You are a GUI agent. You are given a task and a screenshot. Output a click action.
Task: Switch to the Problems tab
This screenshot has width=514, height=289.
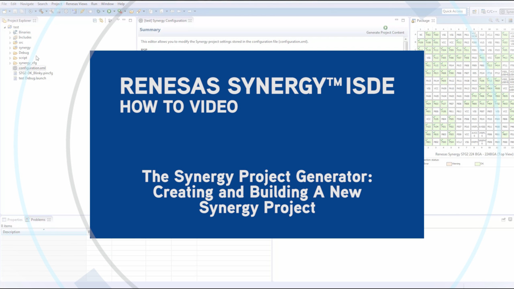click(38, 220)
